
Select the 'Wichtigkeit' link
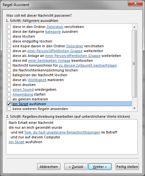coord(37,80)
